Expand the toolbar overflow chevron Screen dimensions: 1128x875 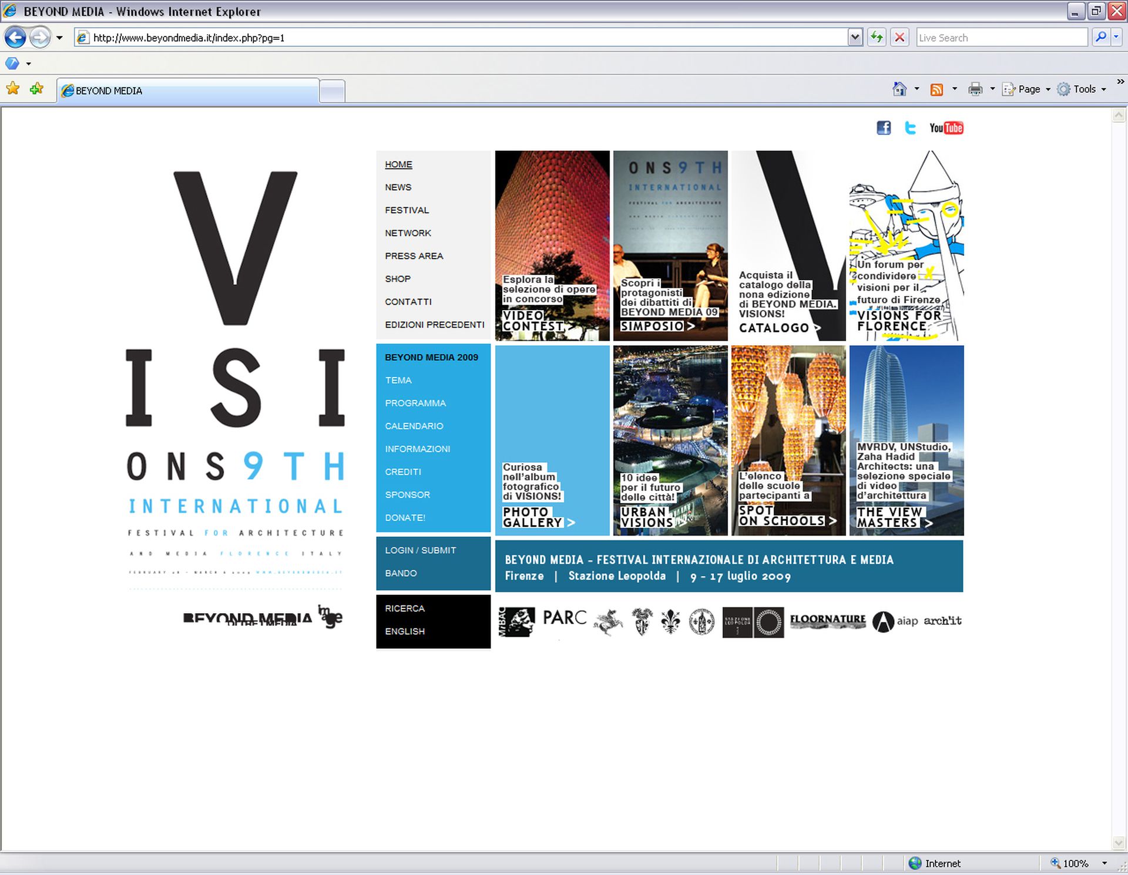[1120, 82]
